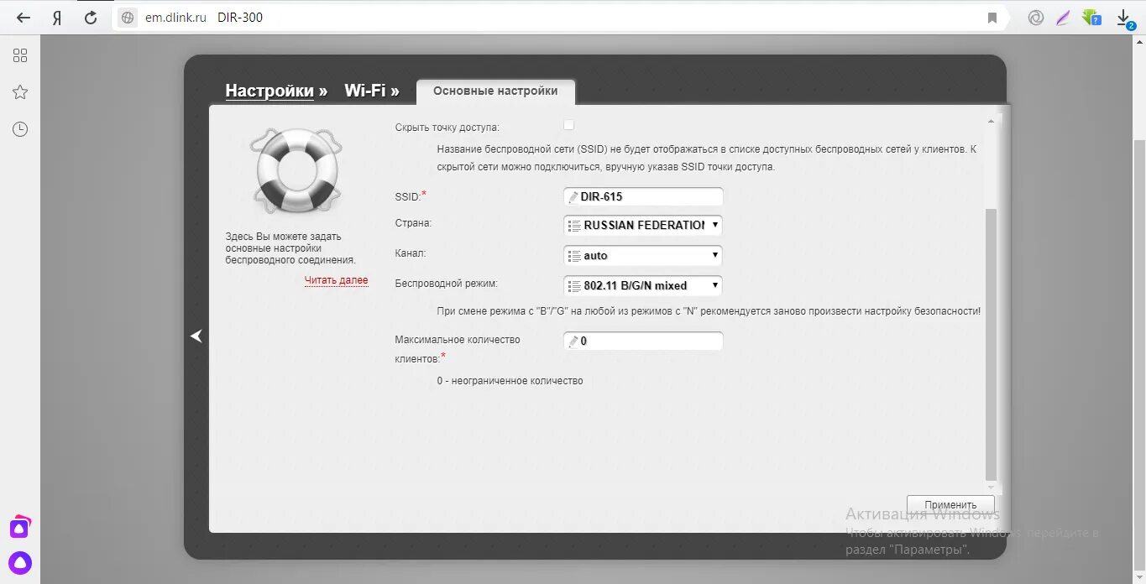Open the tableau grid icon in sidebar
The width and height of the screenshot is (1146, 584).
20,55
